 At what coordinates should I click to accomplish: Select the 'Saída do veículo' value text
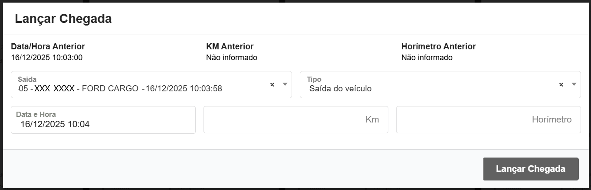tap(340, 89)
